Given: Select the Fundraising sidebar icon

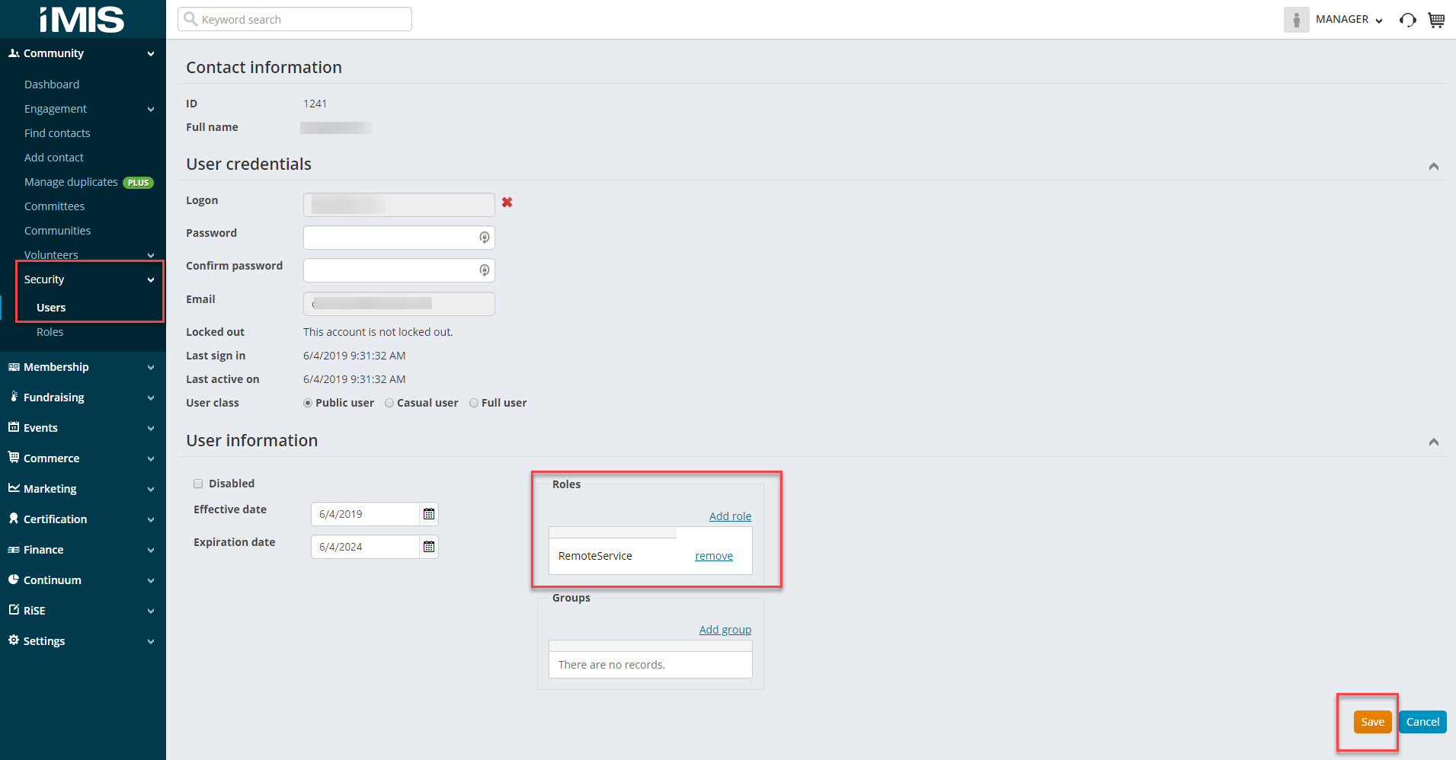Looking at the screenshot, I should (x=14, y=397).
